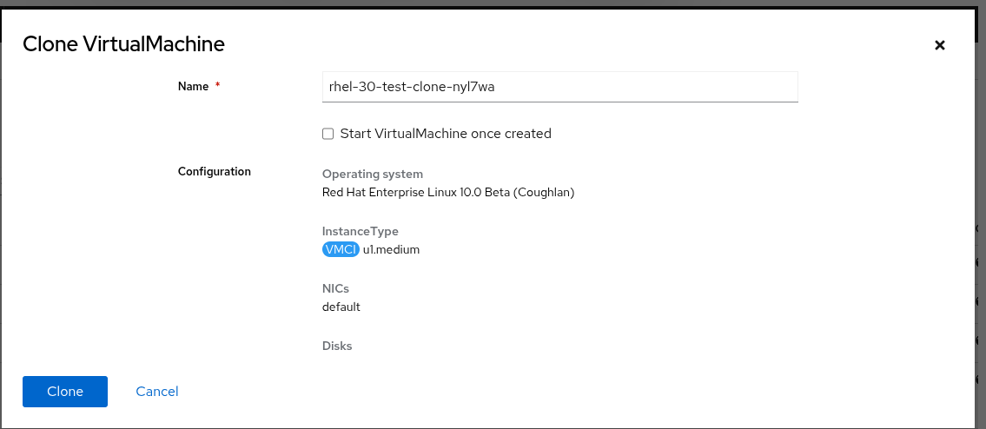The image size is (986, 429).
Task: Click the Configuration section label
Action: click(215, 171)
